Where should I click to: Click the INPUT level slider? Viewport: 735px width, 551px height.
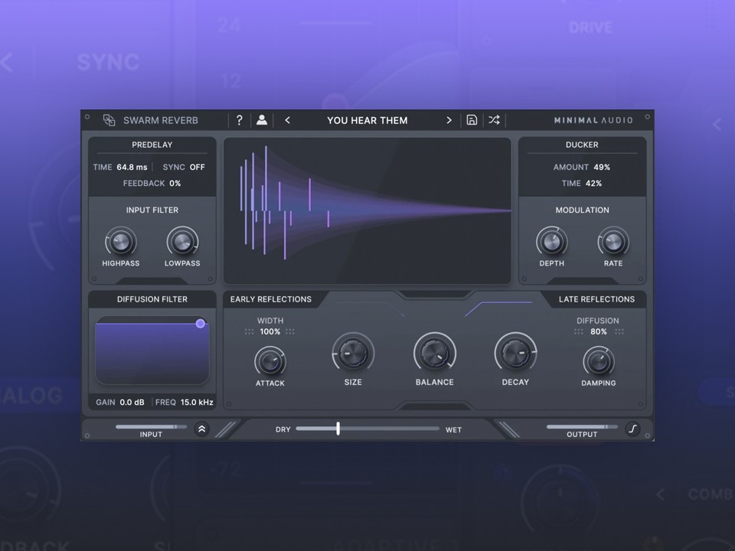[151, 427]
